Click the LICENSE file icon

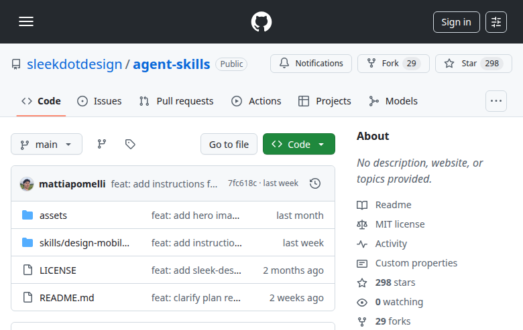click(27, 270)
